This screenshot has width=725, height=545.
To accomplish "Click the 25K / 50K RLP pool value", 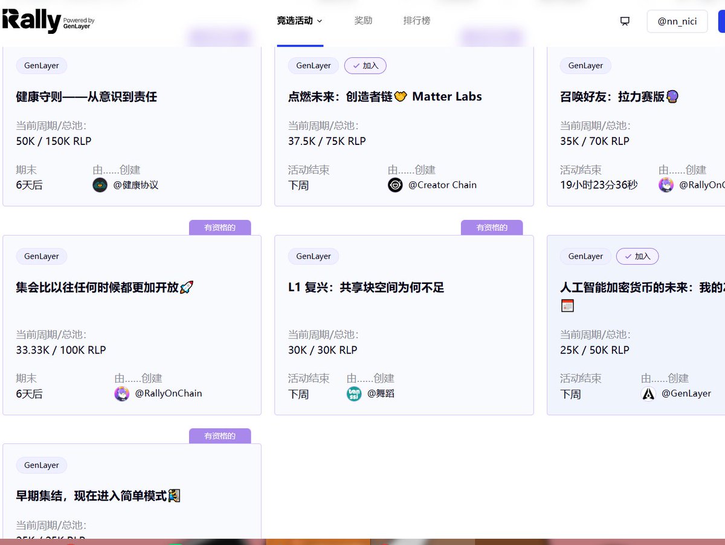I will coord(594,350).
